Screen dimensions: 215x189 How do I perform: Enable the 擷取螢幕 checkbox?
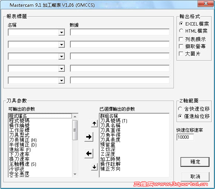pos(192,46)
